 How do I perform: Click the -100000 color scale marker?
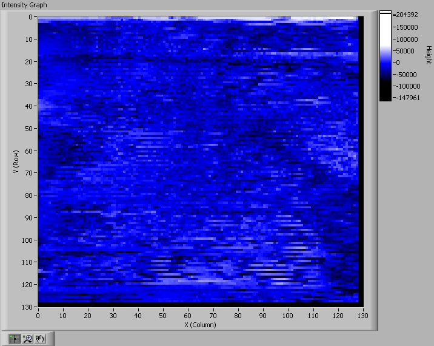[x=408, y=86]
